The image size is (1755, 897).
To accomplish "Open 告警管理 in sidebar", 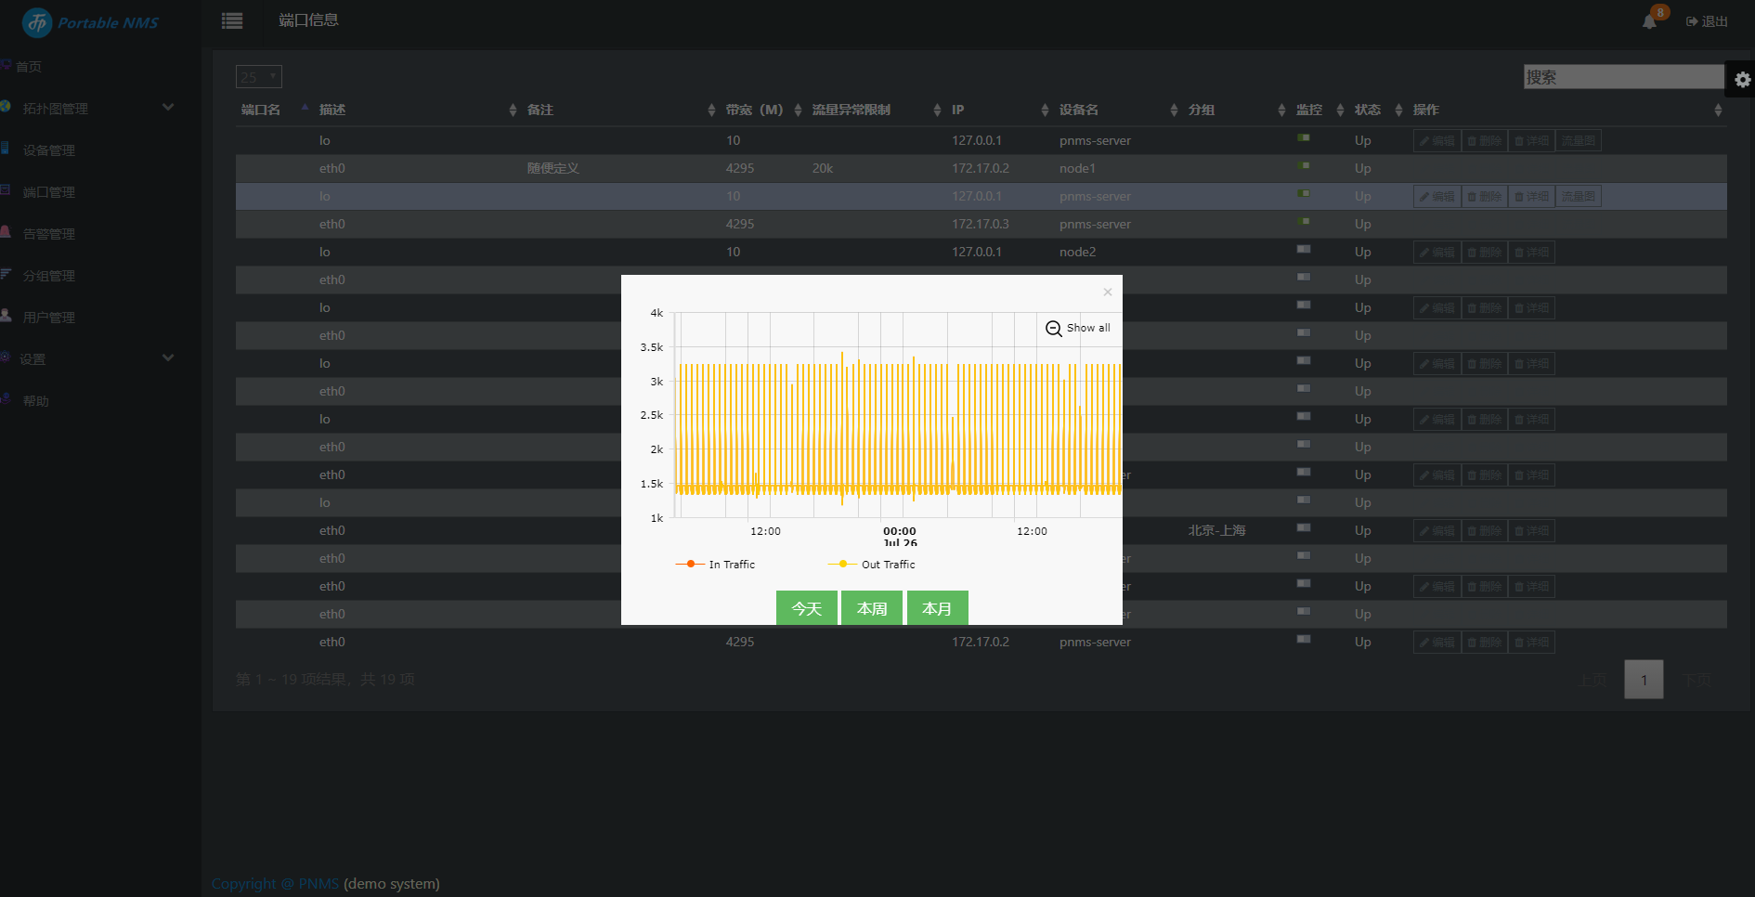I will point(48,234).
